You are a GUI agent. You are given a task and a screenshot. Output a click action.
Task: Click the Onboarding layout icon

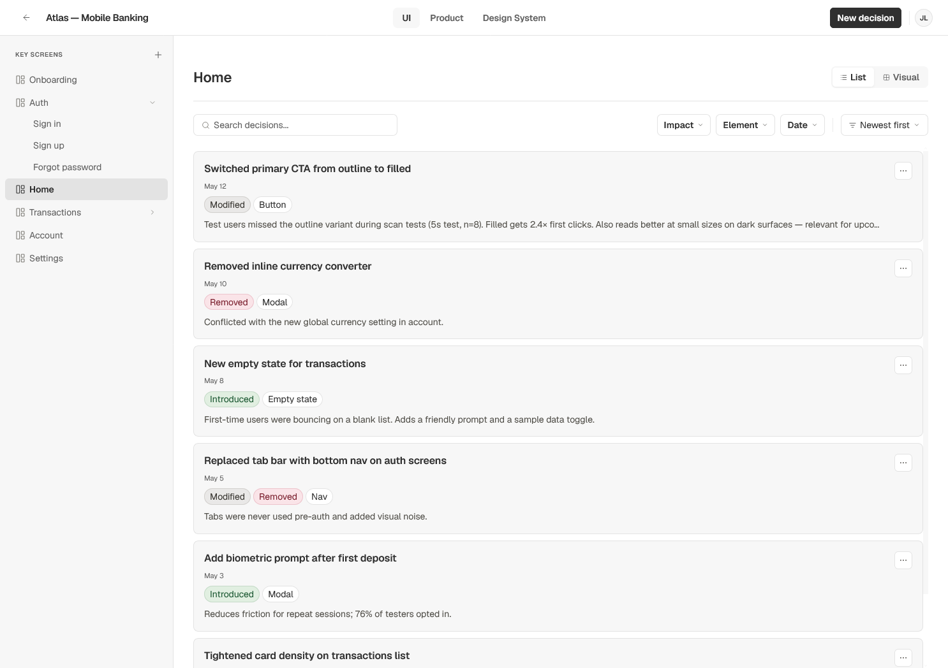(20, 80)
